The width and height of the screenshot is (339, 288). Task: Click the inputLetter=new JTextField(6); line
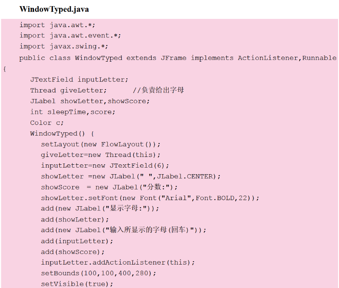click(105, 166)
